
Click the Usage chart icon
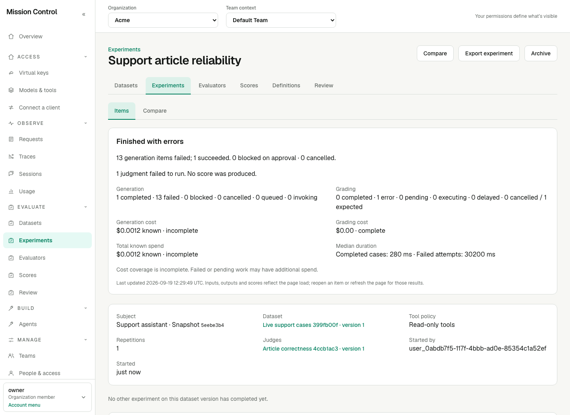(11, 191)
